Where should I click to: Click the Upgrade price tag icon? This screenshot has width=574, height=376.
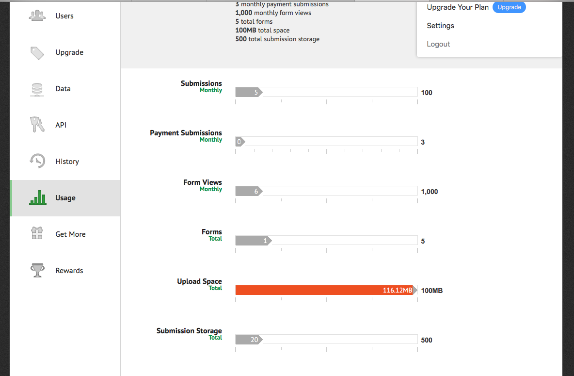point(37,52)
